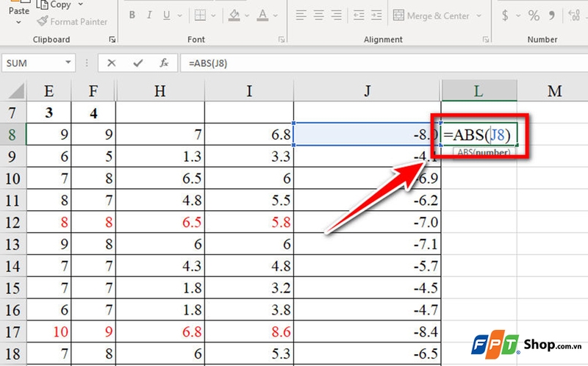
Task: Click Format Painter
Action: 72,21
